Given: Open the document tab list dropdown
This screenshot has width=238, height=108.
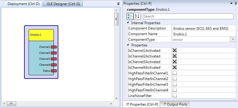Looking at the screenshot, I should point(118,4).
